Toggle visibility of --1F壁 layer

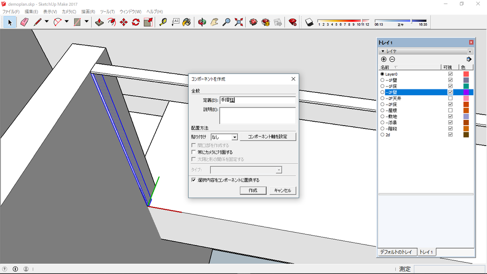450,80
